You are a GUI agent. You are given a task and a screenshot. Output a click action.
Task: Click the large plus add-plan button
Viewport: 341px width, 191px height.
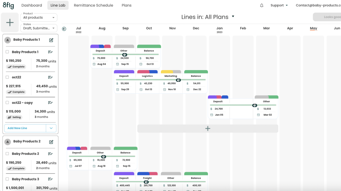click(10, 23)
